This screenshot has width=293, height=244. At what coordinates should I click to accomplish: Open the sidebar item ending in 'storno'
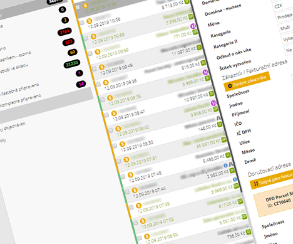(16, 57)
